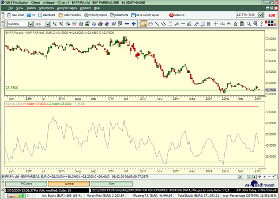279x199 pixels.
Task: Click the EUR currency indicator
Action: [x=272, y=15]
